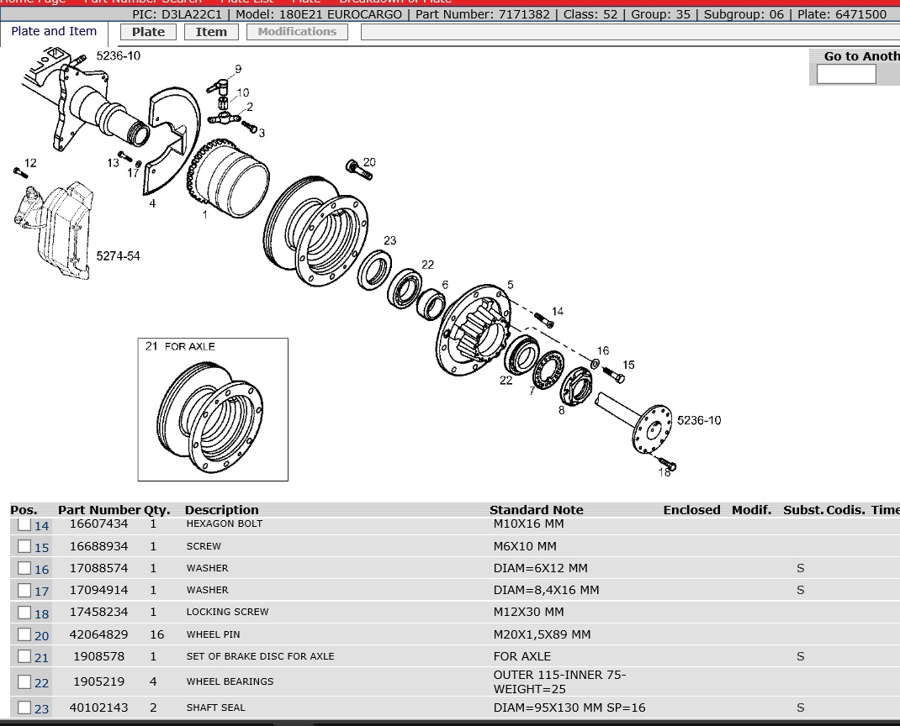The height and width of the screenshot is (726, 900).
Task: Tick checkbox for position 16 washer
Action: [24, 568]
